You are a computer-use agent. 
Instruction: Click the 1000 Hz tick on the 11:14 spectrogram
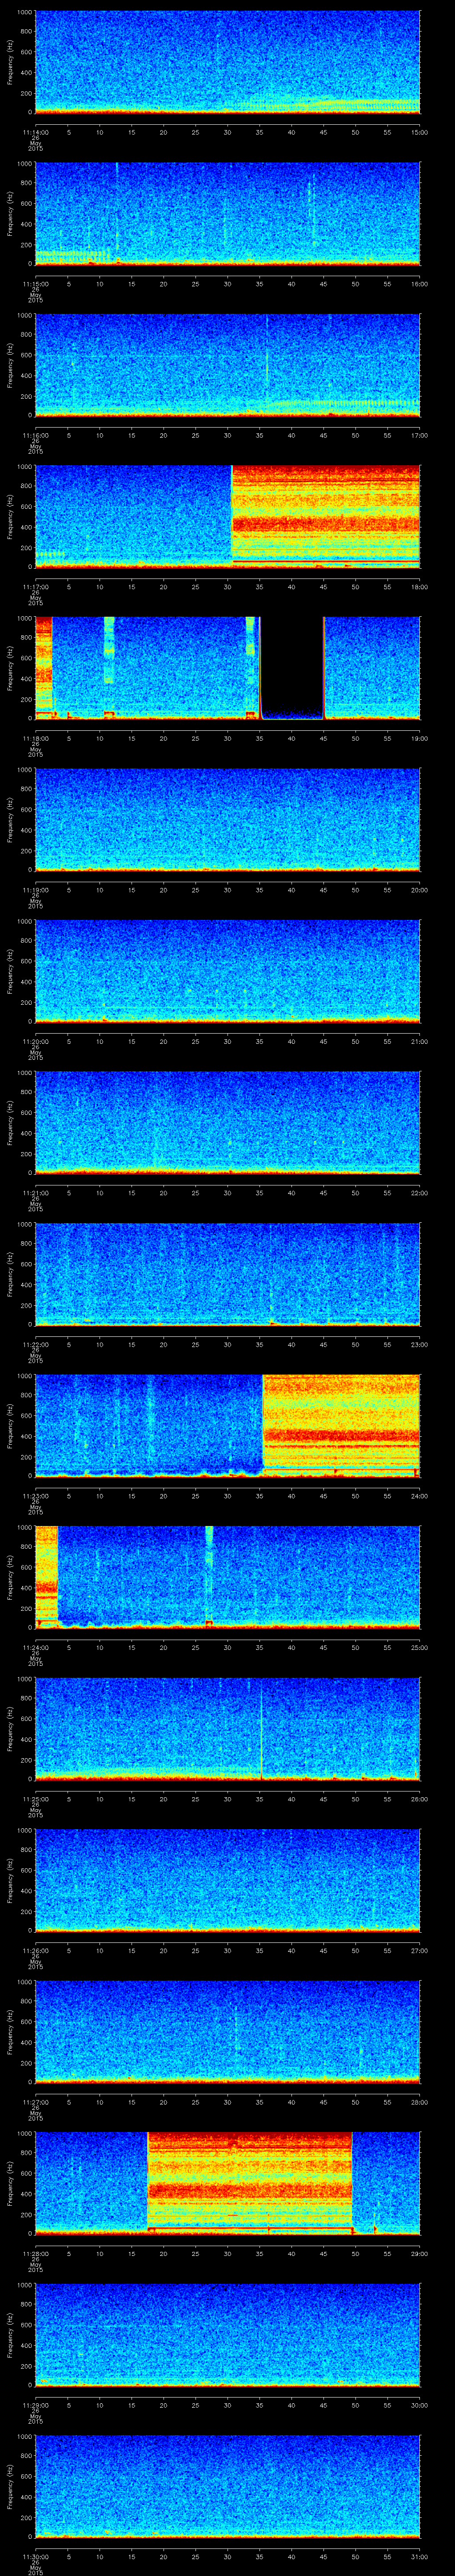tap(24, 13)
